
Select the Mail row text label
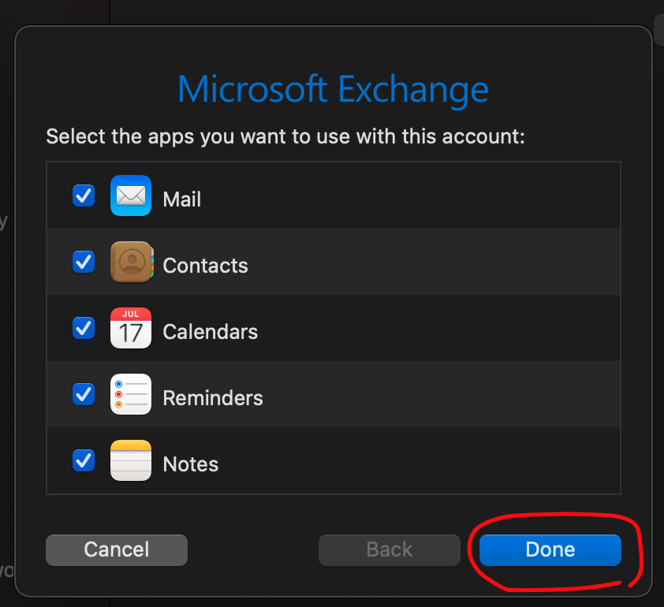pos(181,199)
